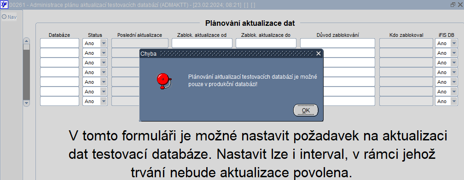Viewport: 464px width, 180px height.
Task: Click the error message about produkční databázi
Action: (x=253, y=80)
